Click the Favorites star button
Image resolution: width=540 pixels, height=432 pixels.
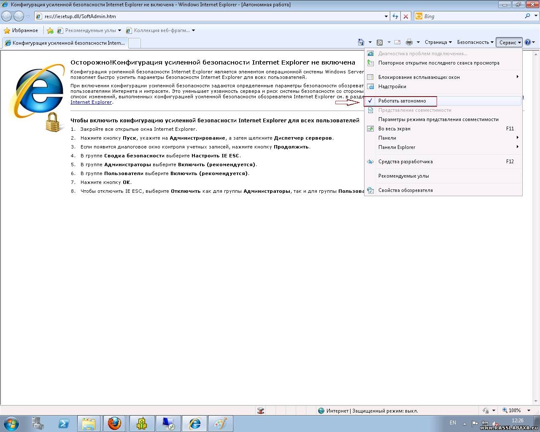21,30
